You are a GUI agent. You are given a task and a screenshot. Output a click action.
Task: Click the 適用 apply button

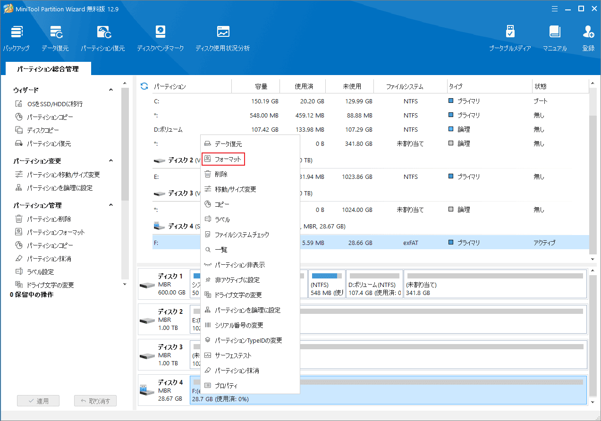click(38, 401)
